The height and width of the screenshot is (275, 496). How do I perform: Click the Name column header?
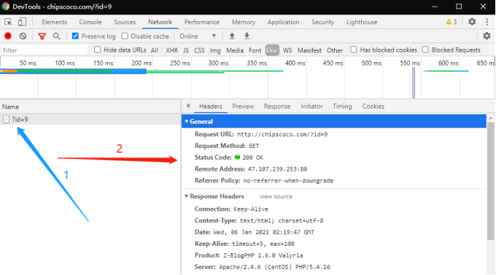pos(90,106)
